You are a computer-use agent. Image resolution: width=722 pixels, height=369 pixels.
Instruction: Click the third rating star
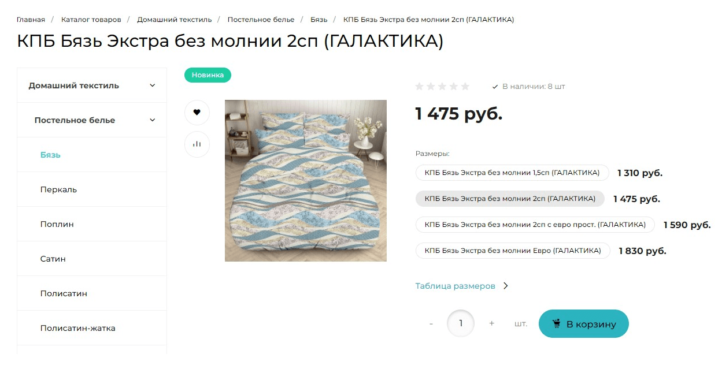[442, 87]
